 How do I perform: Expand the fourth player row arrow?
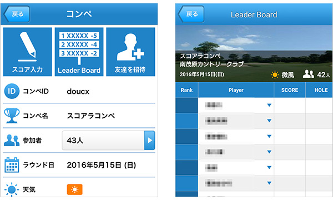coord(269,152)
